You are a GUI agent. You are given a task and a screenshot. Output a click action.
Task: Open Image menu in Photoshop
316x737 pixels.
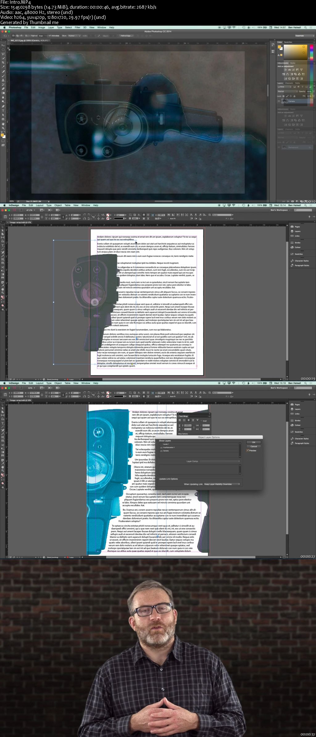(x=41, y=27)
